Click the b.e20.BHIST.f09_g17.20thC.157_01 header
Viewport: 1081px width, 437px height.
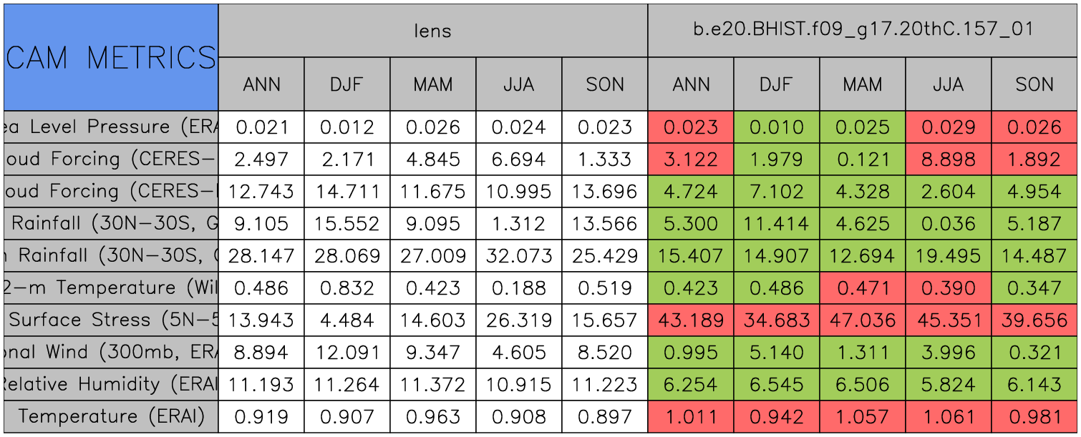863,31
